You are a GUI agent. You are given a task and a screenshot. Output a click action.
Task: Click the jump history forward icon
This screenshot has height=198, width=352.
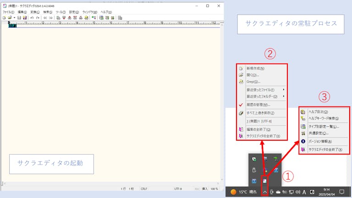click(x=51, y=18)
